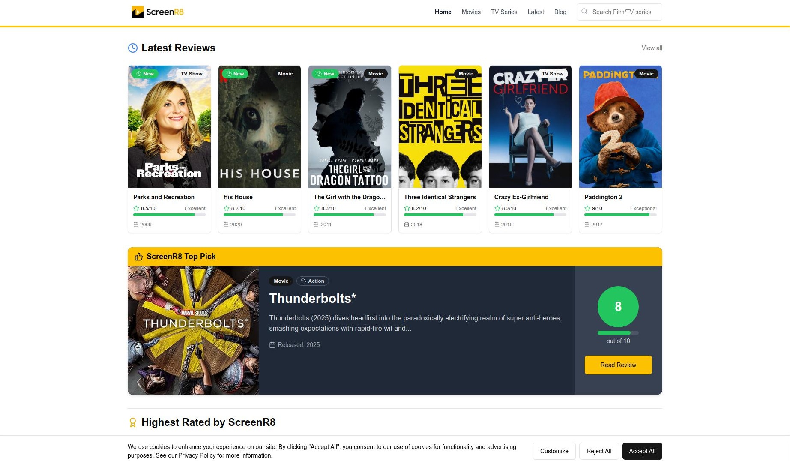
Task: Open the Movies nav item
Action: [471, 12]
